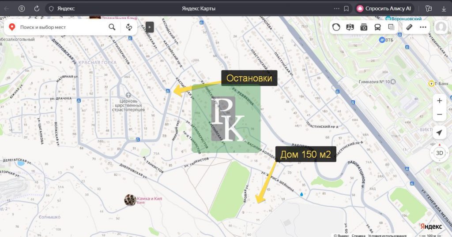This screenshot has height=237, width=452.
Task: Open the map layers switcher
Action: (x=391, y=27)
